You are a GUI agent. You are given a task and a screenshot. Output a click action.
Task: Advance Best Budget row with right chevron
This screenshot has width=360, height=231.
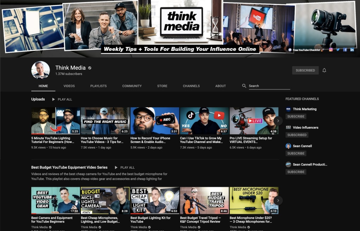[278, 201]
